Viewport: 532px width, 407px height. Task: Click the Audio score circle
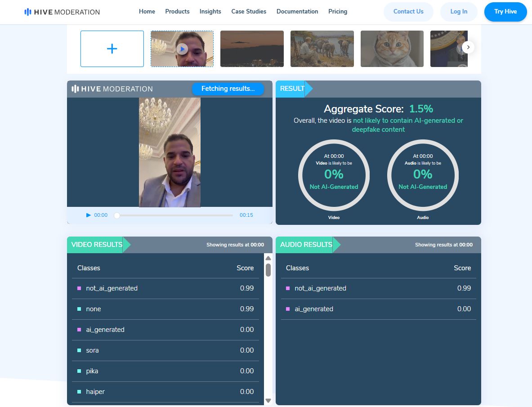pyautogui.click(x=423, y=174)
